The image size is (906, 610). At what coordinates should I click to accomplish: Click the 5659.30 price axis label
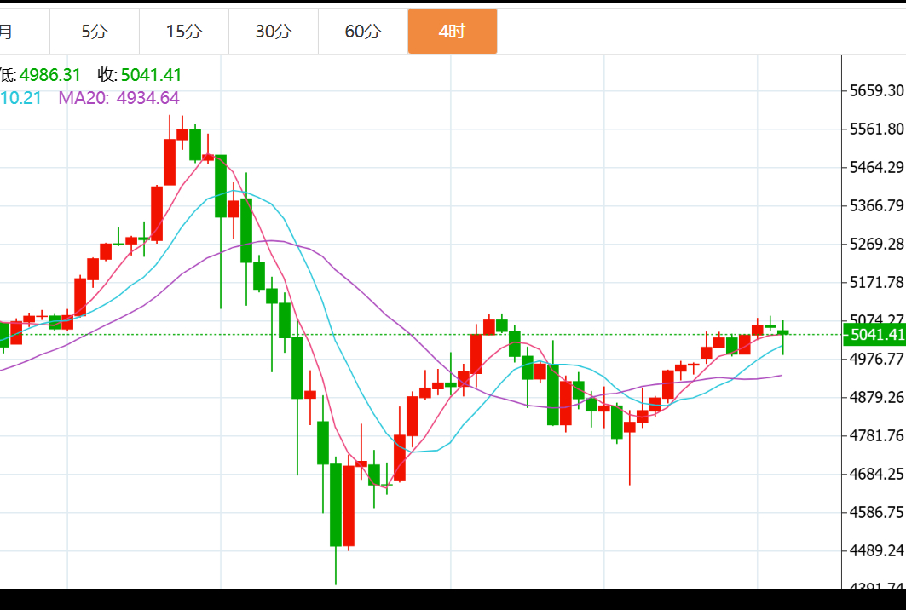pos(877,90)
